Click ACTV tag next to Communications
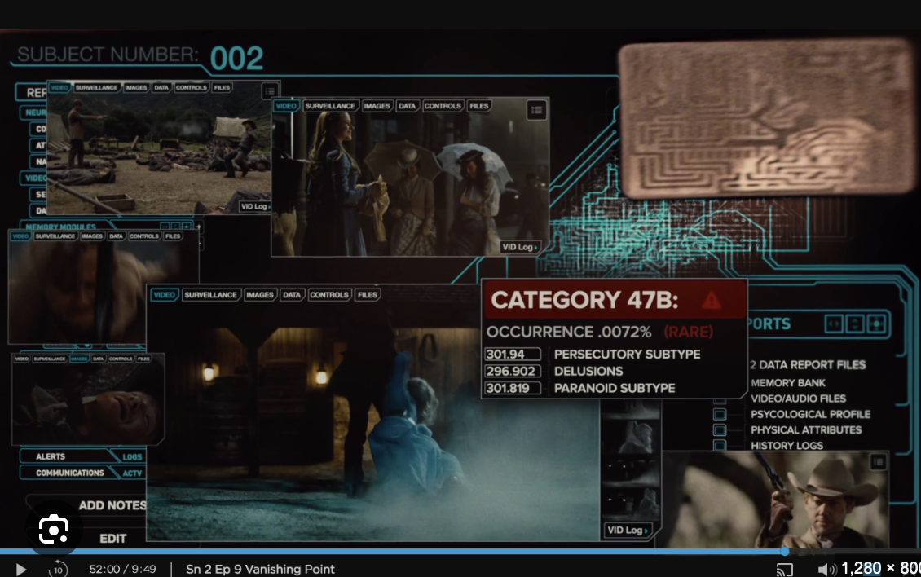 click(x=132, y=473)
